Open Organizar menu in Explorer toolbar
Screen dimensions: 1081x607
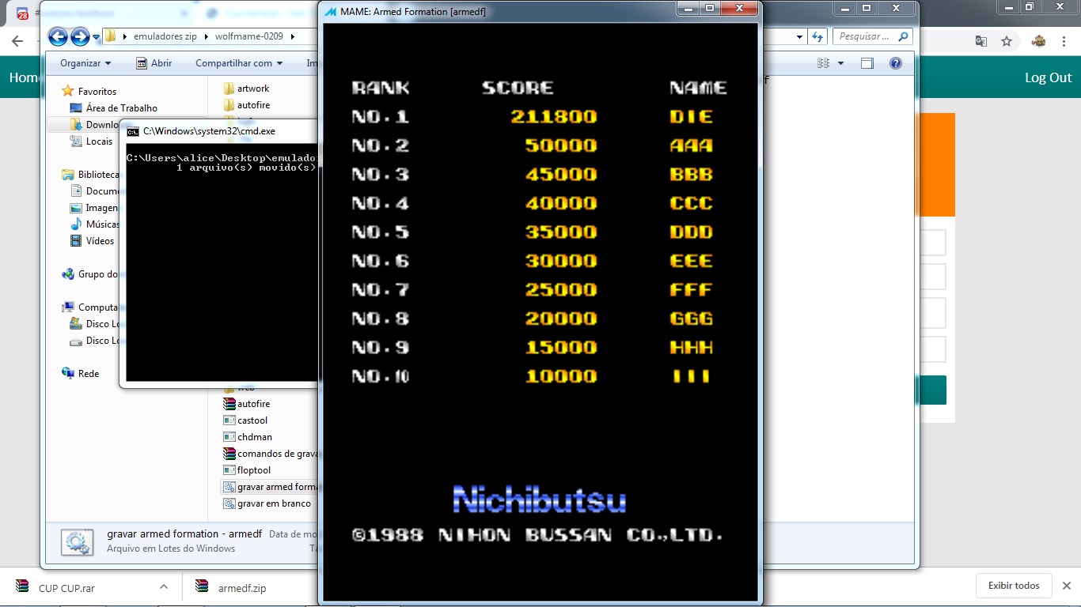click(85, 63)
